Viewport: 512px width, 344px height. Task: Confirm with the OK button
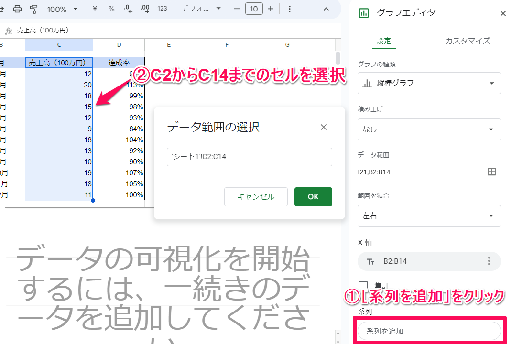click(x=313, y=196)
